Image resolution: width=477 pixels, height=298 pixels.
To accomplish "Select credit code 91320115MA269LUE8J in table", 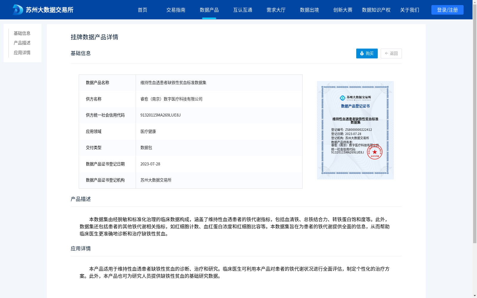I will [219, 115].
